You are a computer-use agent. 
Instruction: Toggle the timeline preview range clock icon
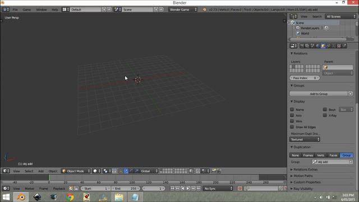tap(71, 189)
